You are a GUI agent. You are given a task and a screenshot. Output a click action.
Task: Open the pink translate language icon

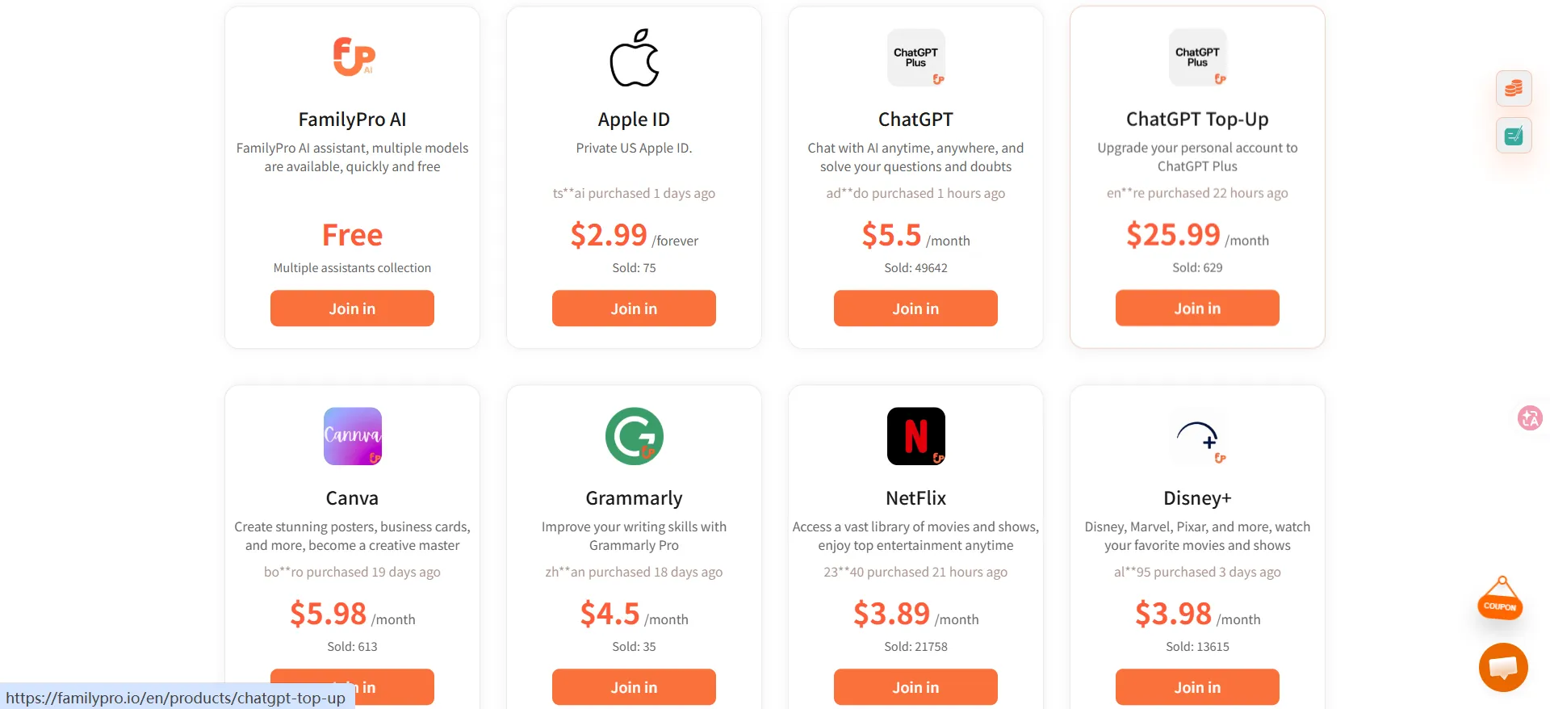(1530, 417)
